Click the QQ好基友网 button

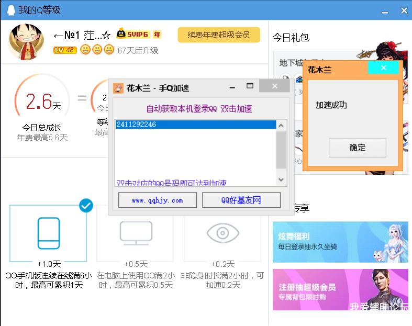click(241, 200)
